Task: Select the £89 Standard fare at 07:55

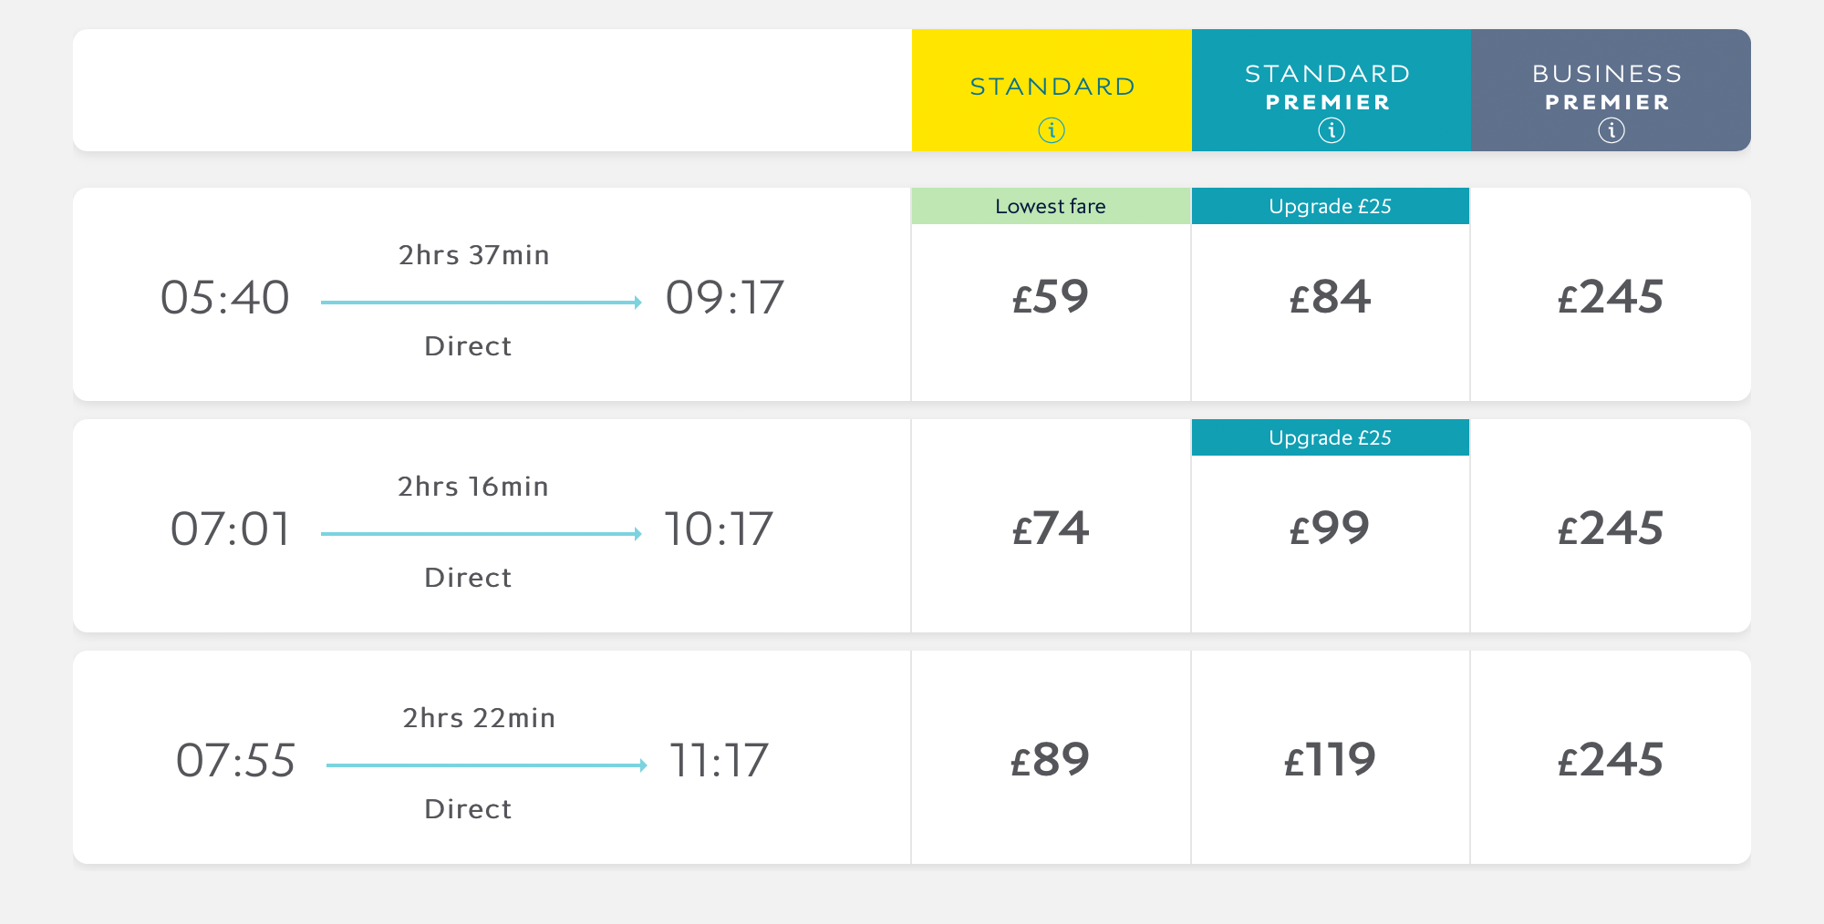Action: coord(1051,757)
